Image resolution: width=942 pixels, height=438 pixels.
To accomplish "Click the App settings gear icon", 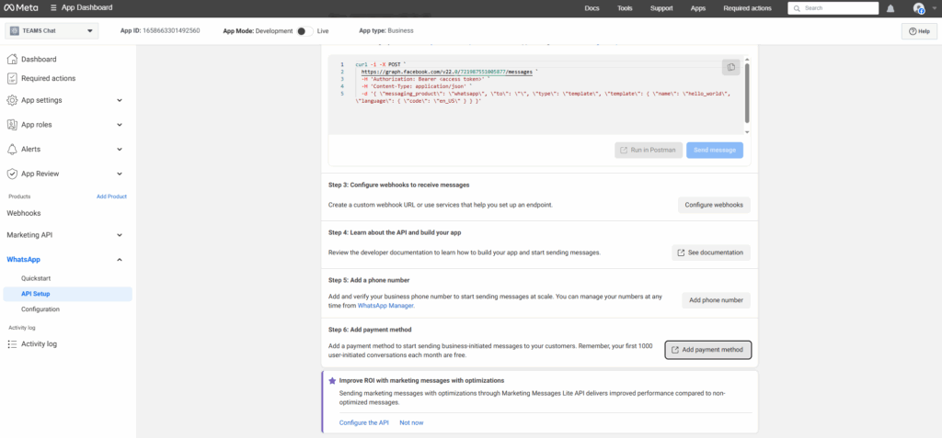I will point(11,100).
